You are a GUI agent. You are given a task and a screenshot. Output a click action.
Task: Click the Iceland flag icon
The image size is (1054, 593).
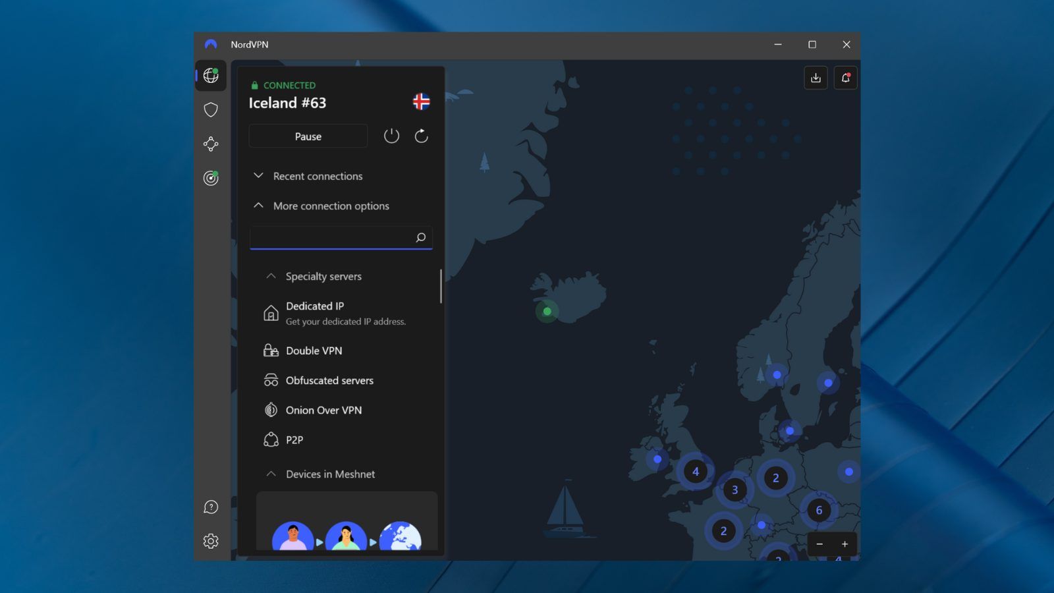422,101
